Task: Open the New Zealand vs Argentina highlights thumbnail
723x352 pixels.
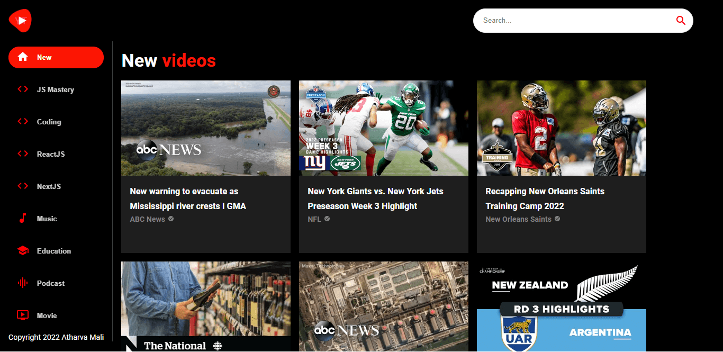Action: [x=562, y=306]
